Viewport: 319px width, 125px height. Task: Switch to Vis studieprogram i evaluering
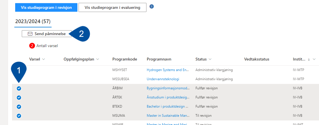[x=113, y=7]
